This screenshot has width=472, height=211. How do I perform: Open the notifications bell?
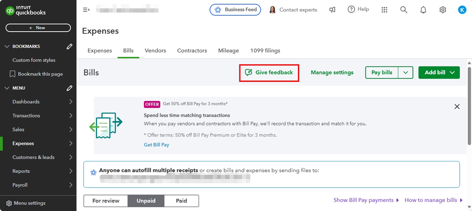coord(423,9)
